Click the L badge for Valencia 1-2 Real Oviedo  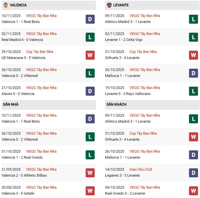90,155
